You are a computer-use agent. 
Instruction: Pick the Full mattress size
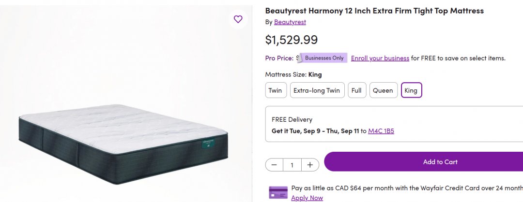click(357, 90)
